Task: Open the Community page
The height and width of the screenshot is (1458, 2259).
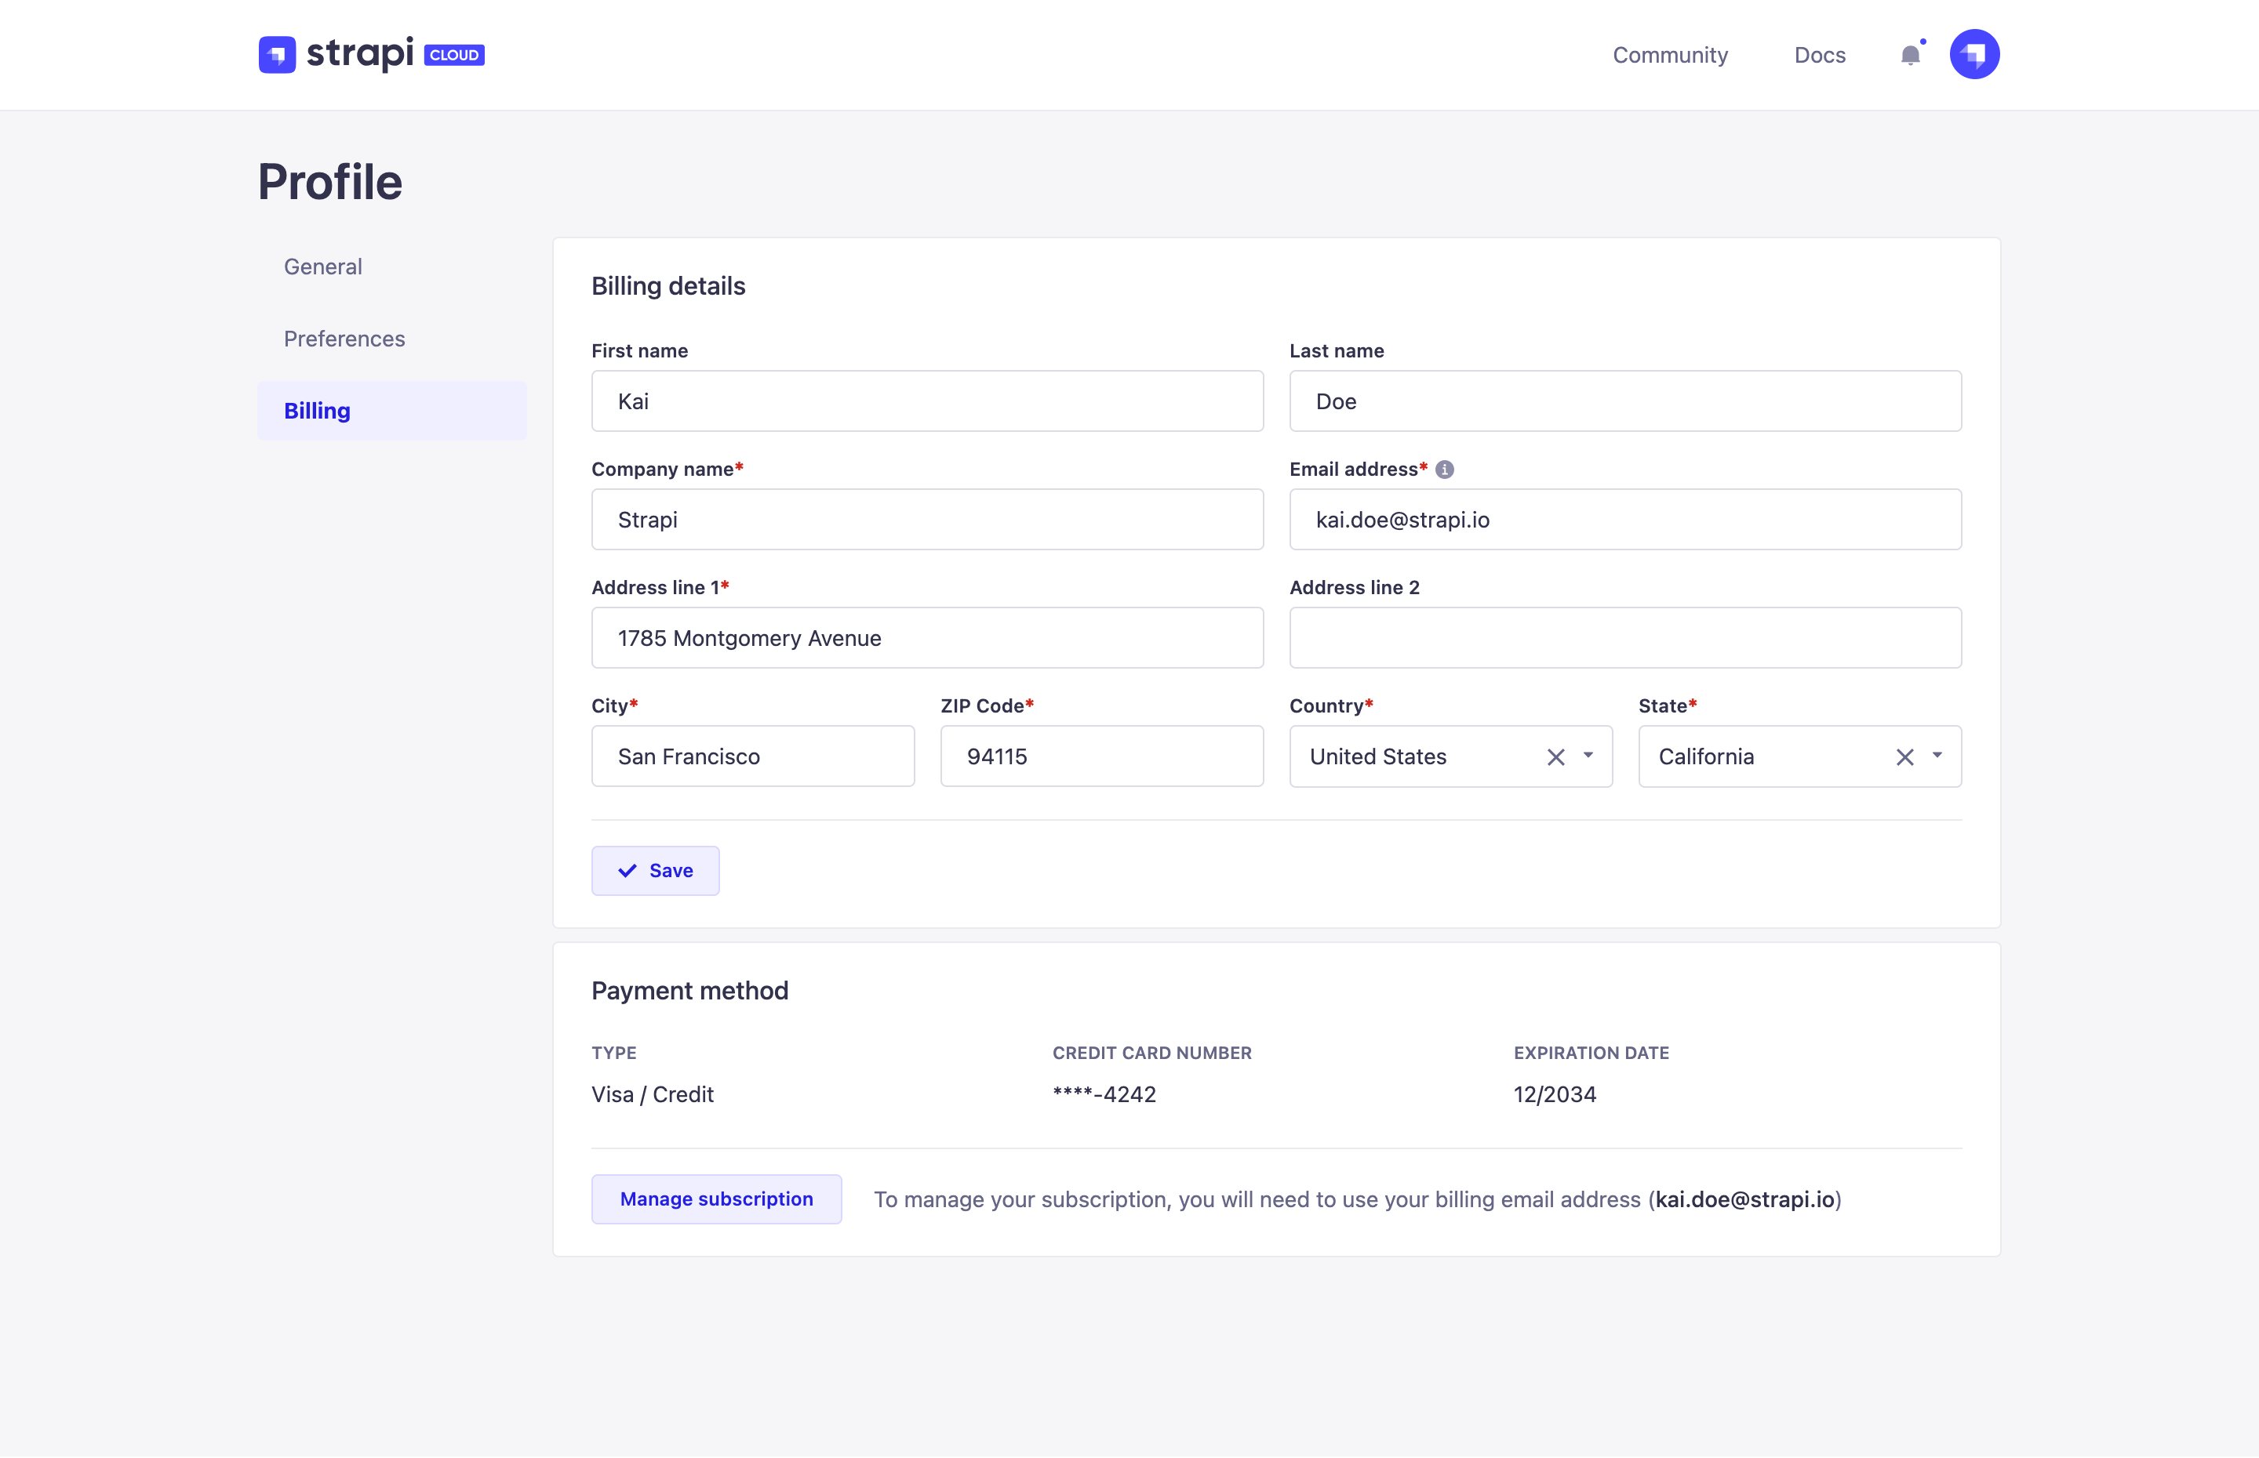Action: (x=1670, y=54)
